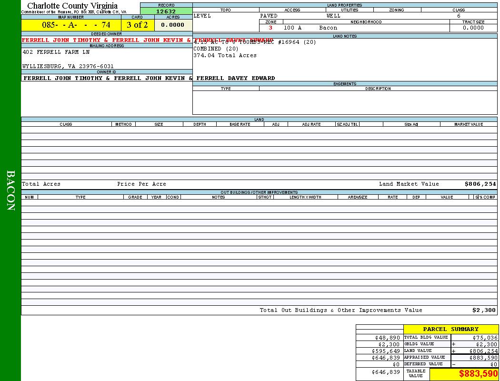The image size is (500, 381).
Task: Click the record number 12632 field
Action: click(x=166, y=11)
